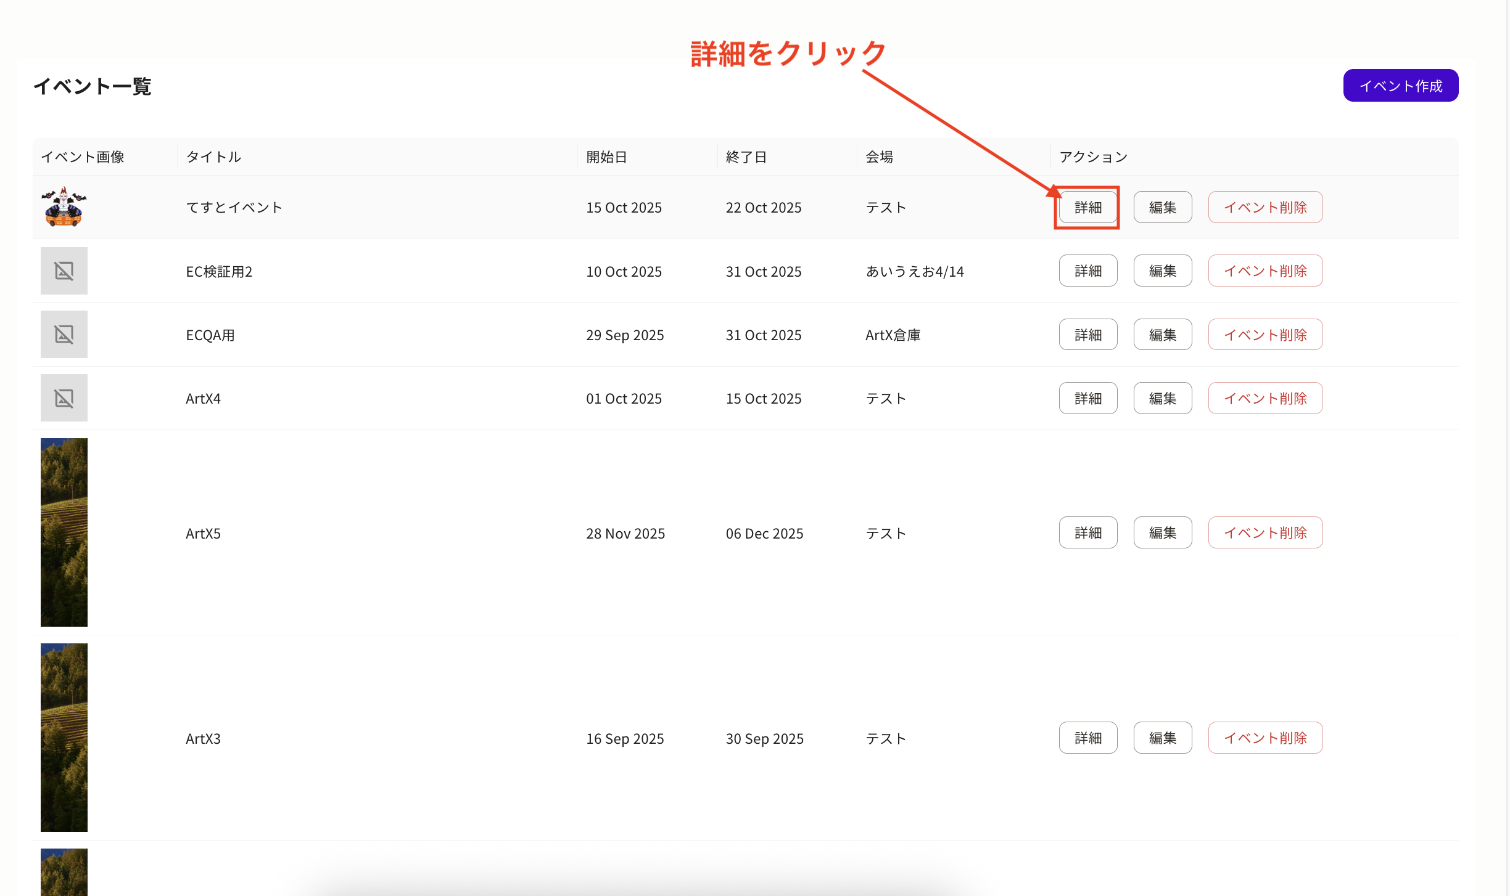Screen dimensions: 1510x896
Task: Click the 終了日 column header
Action: click(746, 157)
